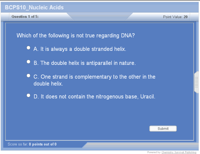Choose the radio button for option B
The image size is (200, 154).
[28, 62]
